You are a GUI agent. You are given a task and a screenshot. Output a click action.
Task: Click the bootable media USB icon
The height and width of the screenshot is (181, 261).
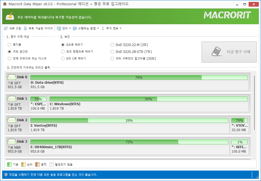pyautogui.click(x=25, y=28)
